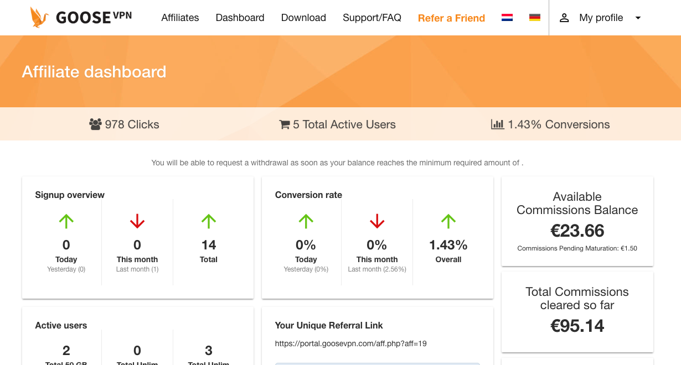Viewport: 681px width, 365px height.
Task: Click the red arrow under Conversion rate This month
Action: 377,222
